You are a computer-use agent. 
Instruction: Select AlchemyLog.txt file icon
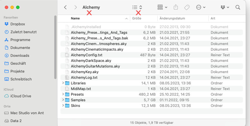(67, 77)
